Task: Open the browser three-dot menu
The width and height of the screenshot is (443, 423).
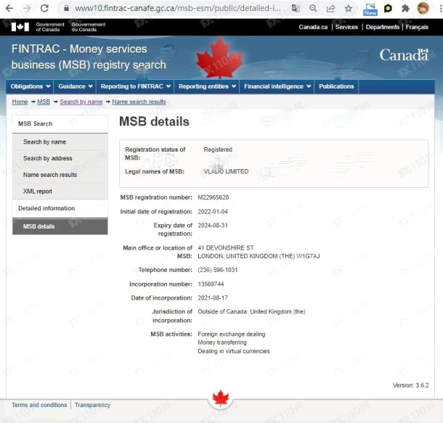Action: [x=440, y=9]
